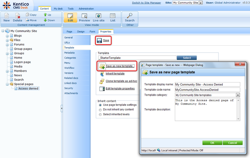Click the Special pages folder icon
Viewport: 250px width, 158px height.
click(x=11, y=84)
